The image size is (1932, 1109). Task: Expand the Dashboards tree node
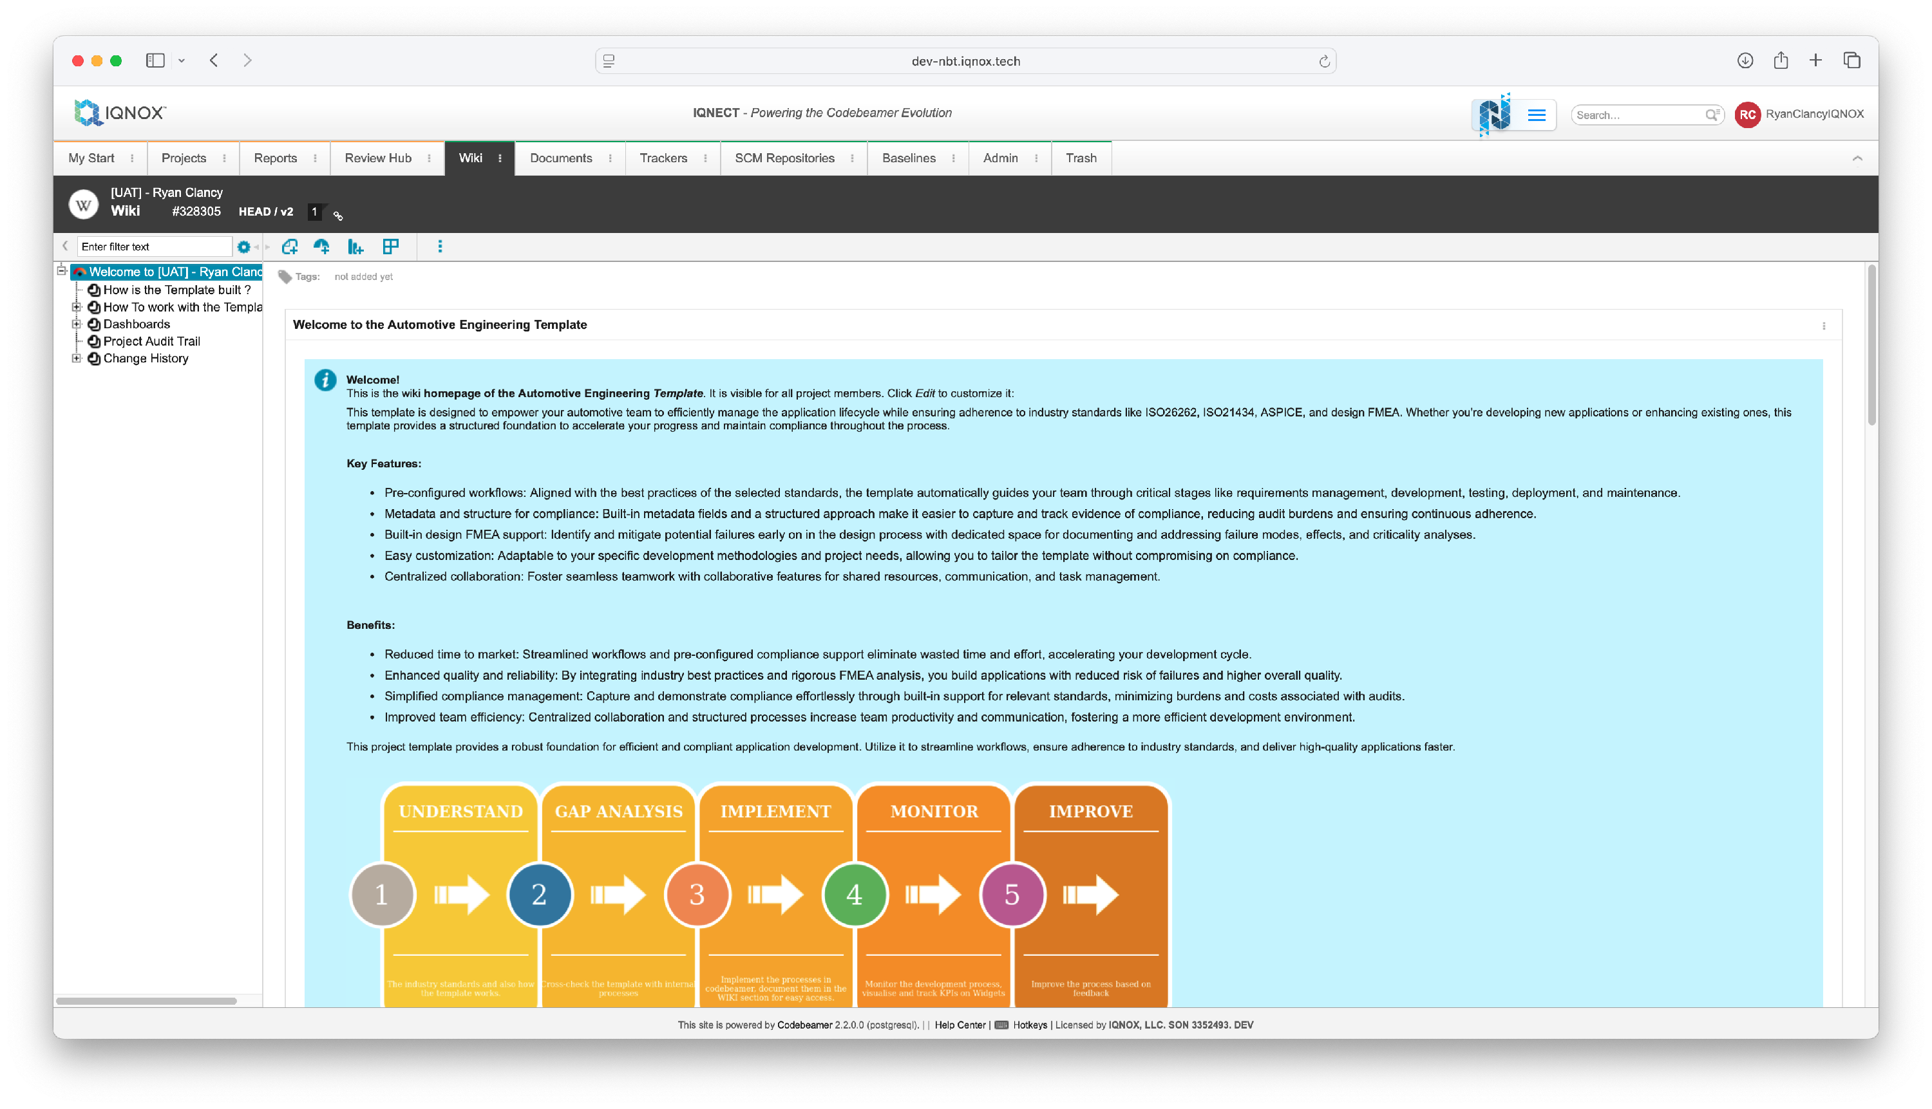[x=76, y=324]
